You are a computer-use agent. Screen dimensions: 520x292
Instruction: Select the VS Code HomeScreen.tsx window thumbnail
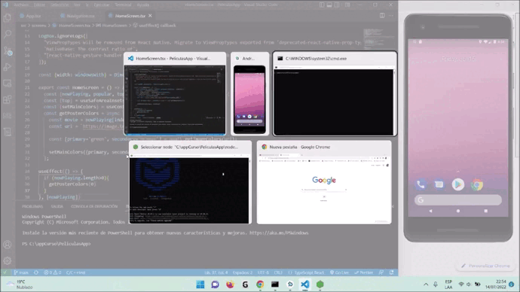pos(175,93)
